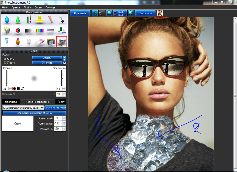Click the Сдвиг offset pad
The width and height of the screenshot is (237, 172).
click(18, 124)
